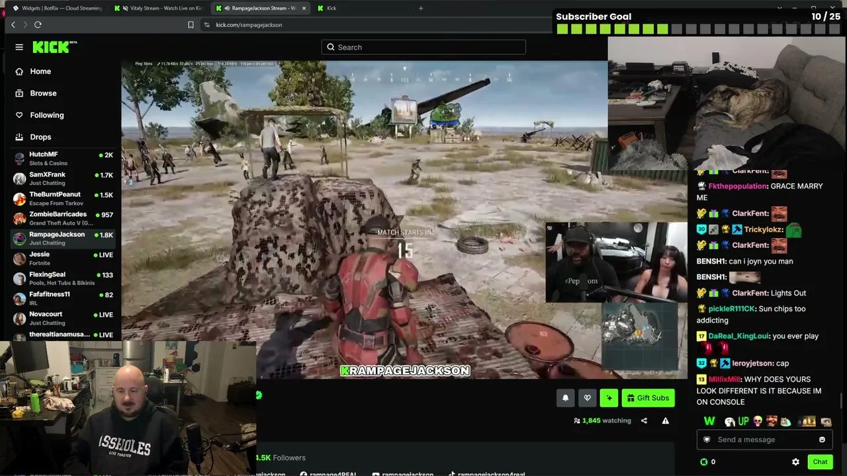Open the emoji picker in the chat input

click(x=822, y=440)
